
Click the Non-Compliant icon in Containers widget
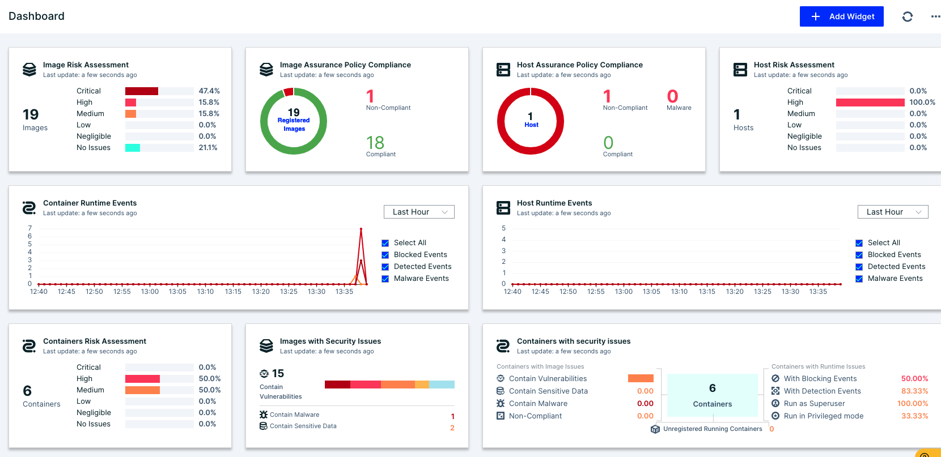[x=501, y=416]
